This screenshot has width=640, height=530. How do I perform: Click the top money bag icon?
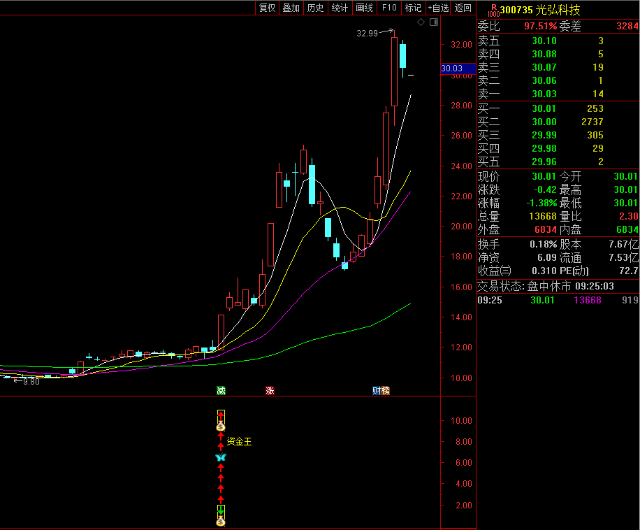221,427
